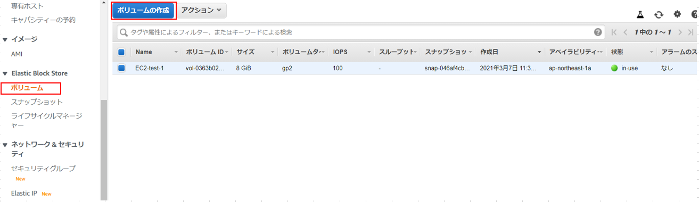This screenshot has width=699, height=202.
Task: Select ボリューム in sidebar
Action: [x=27, y=88]
